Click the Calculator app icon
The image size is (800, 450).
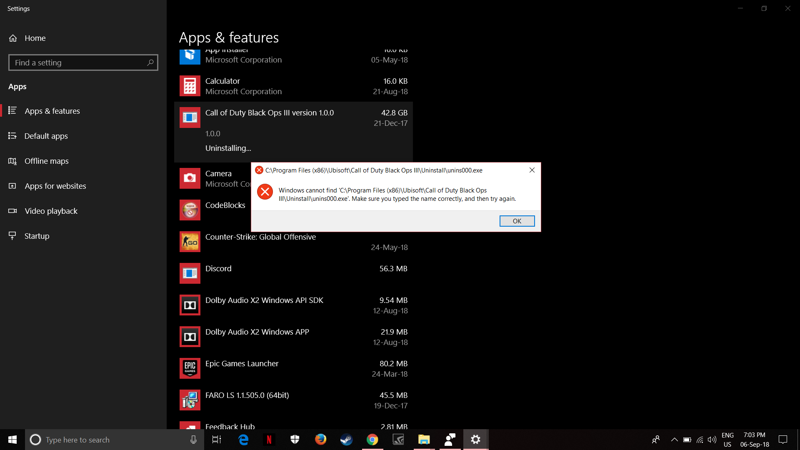point(190,86)
